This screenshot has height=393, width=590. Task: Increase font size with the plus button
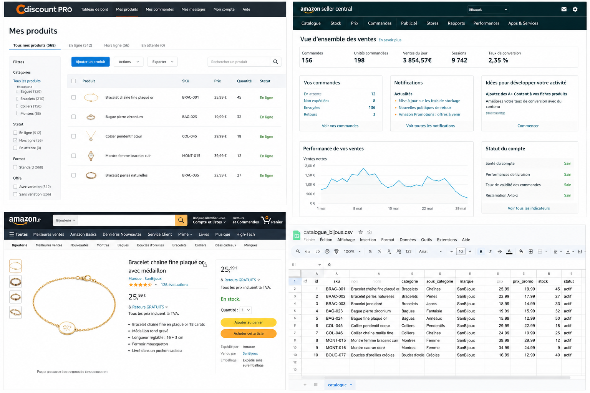(x=470, y=251)
